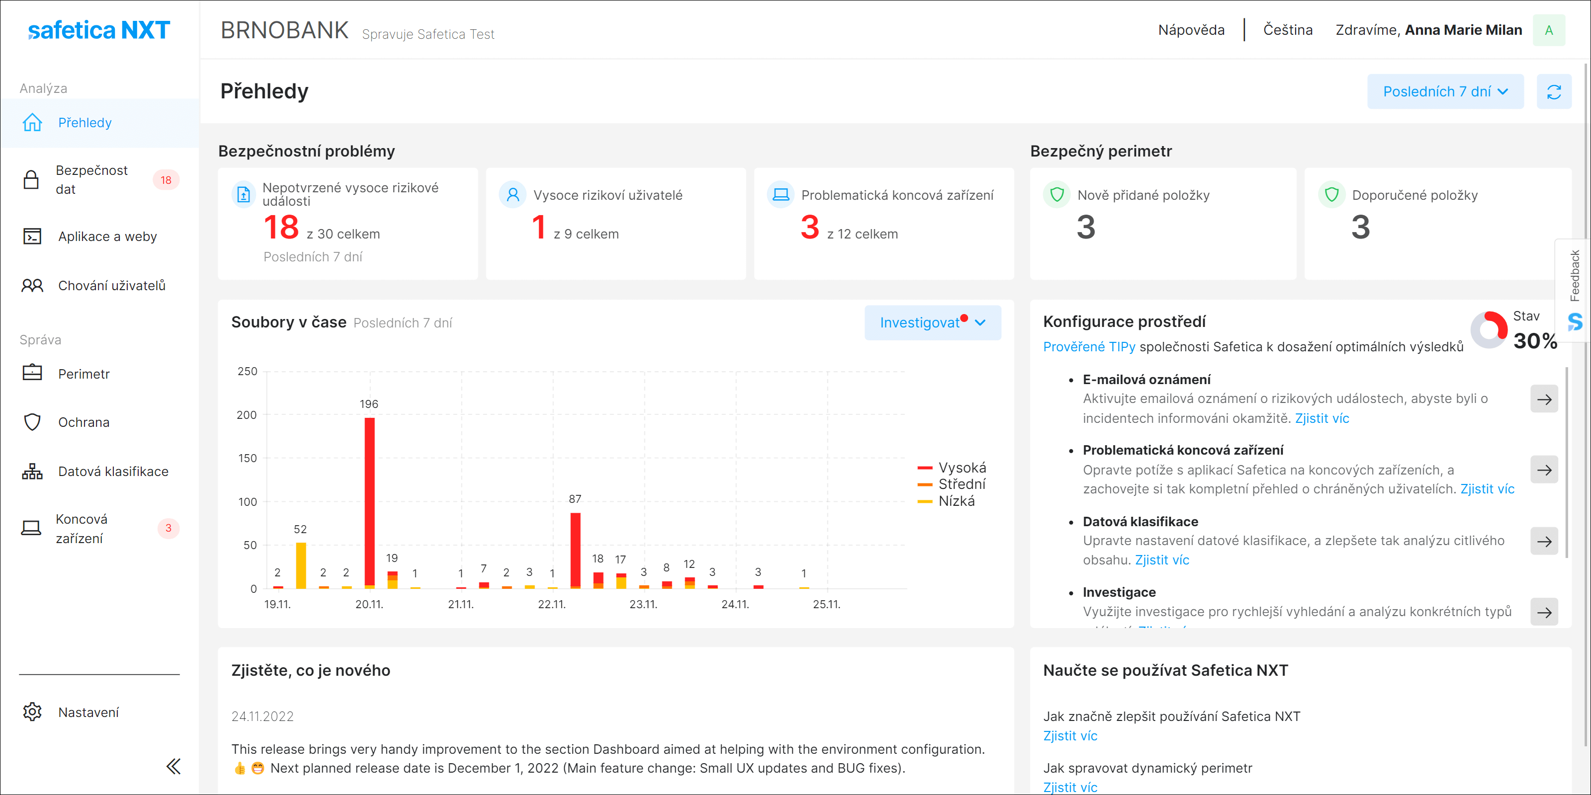The width and height of the screenshot is (1591, 795).
Task: Open Perimetr management page
Action: tap(100, 374)
